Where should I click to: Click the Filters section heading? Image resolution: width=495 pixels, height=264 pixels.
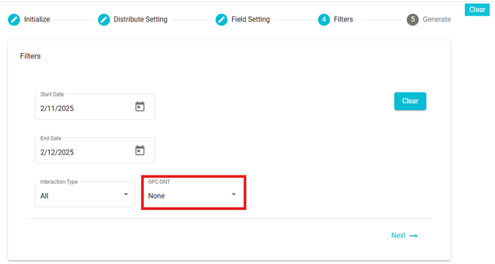point(31,56)
